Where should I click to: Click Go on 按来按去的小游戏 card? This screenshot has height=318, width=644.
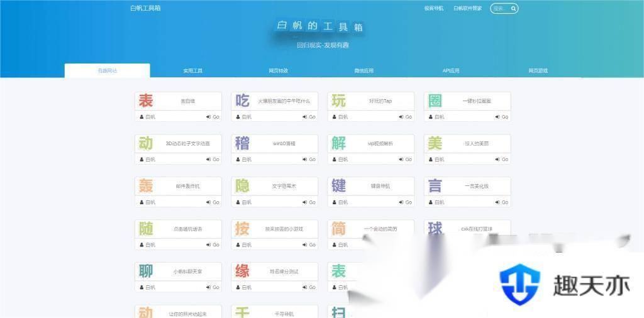309,245
